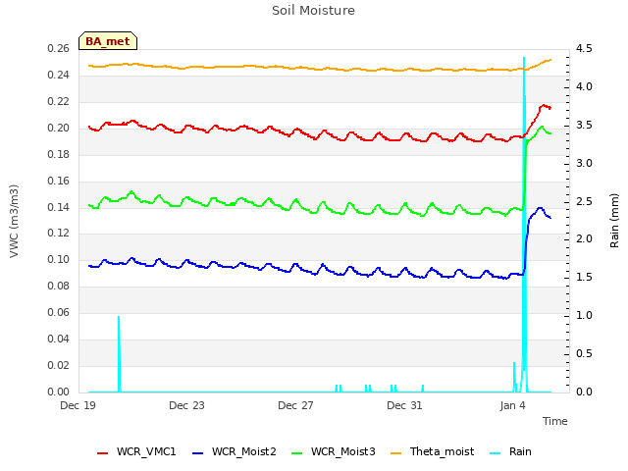This screenshot has width=628, height=471.
Task: Click the 0.26 VWC axis value
Action: pyautogui.click(x=59, y=48)
